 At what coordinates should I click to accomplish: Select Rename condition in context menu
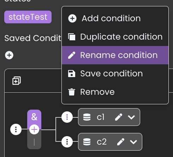click(x=115, y=55)
